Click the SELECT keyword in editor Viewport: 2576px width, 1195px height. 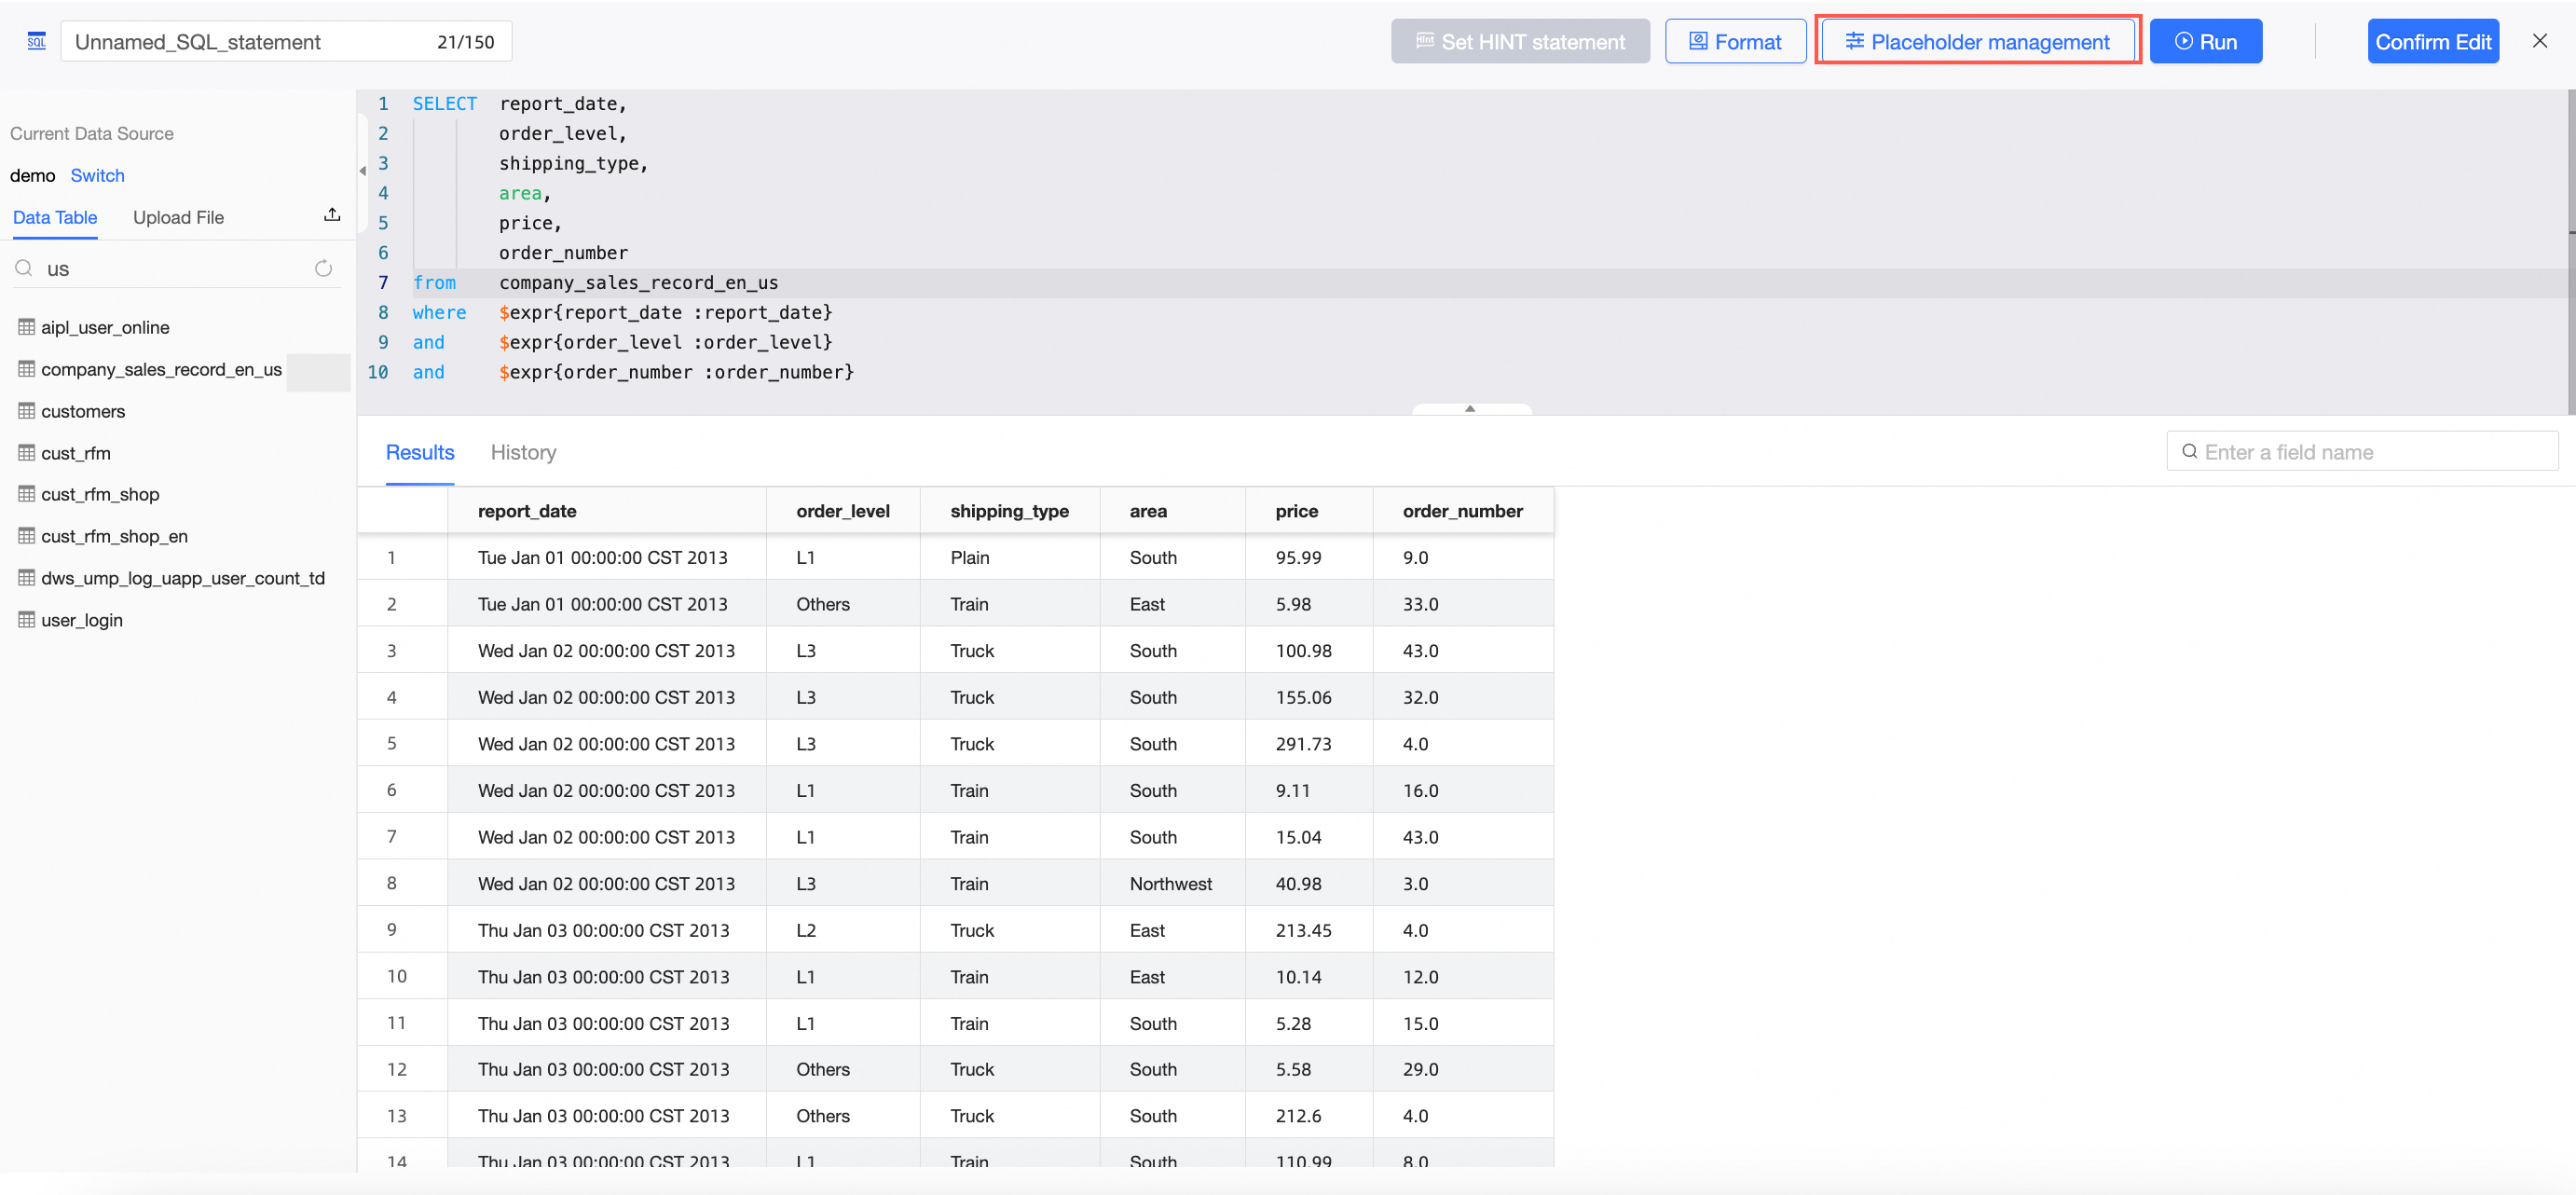(445, 104)
